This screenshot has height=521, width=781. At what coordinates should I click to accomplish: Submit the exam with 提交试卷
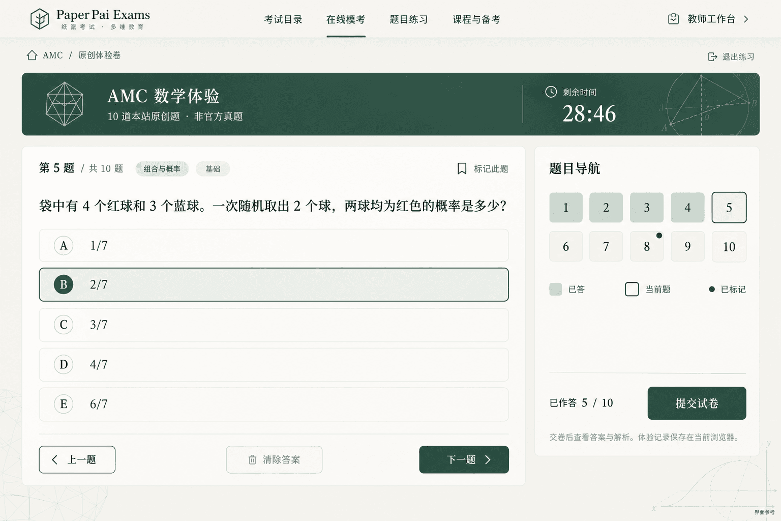[x=697, y=403]
